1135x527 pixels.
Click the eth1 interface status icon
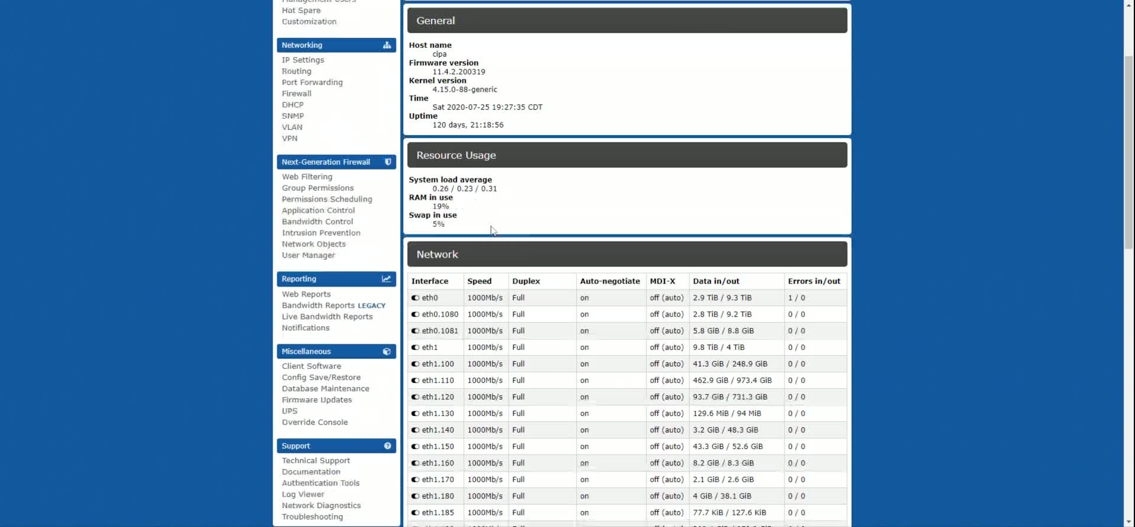[415, 347]
